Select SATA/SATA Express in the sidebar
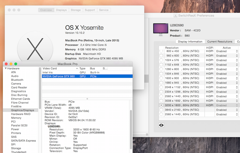 pyautogui.click(x=23, y=141)
